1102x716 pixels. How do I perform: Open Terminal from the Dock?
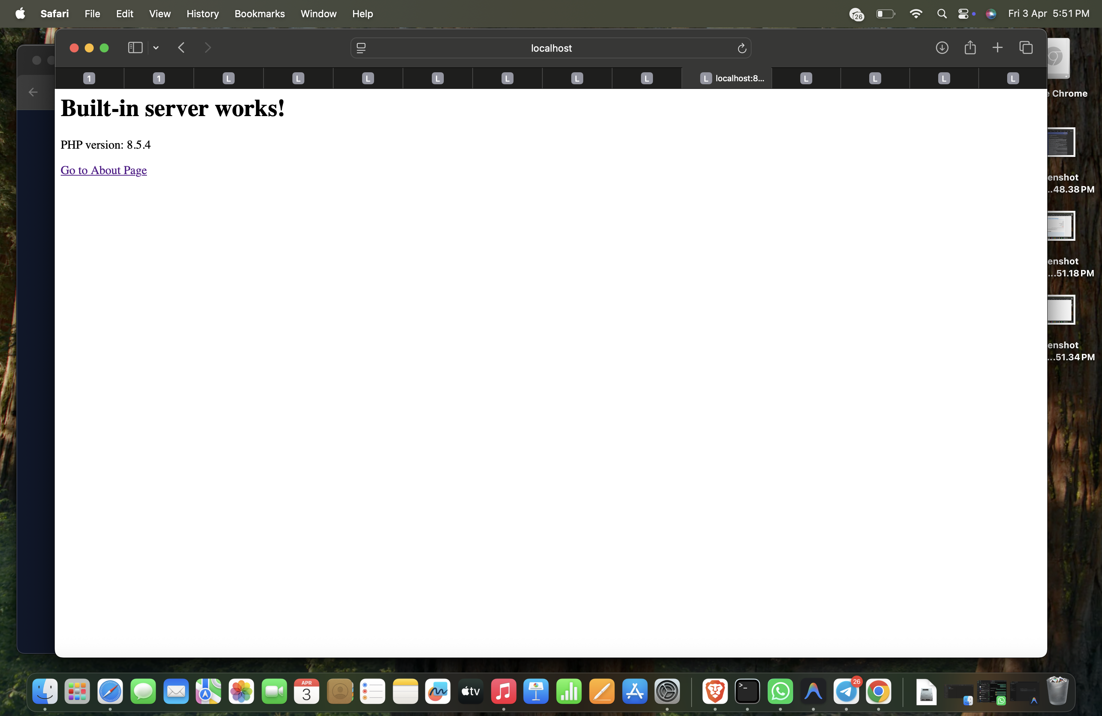click(747, 692)
